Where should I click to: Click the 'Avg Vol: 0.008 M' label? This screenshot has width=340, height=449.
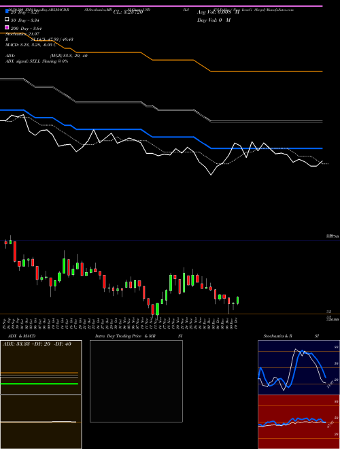click(x=218, y=12)
